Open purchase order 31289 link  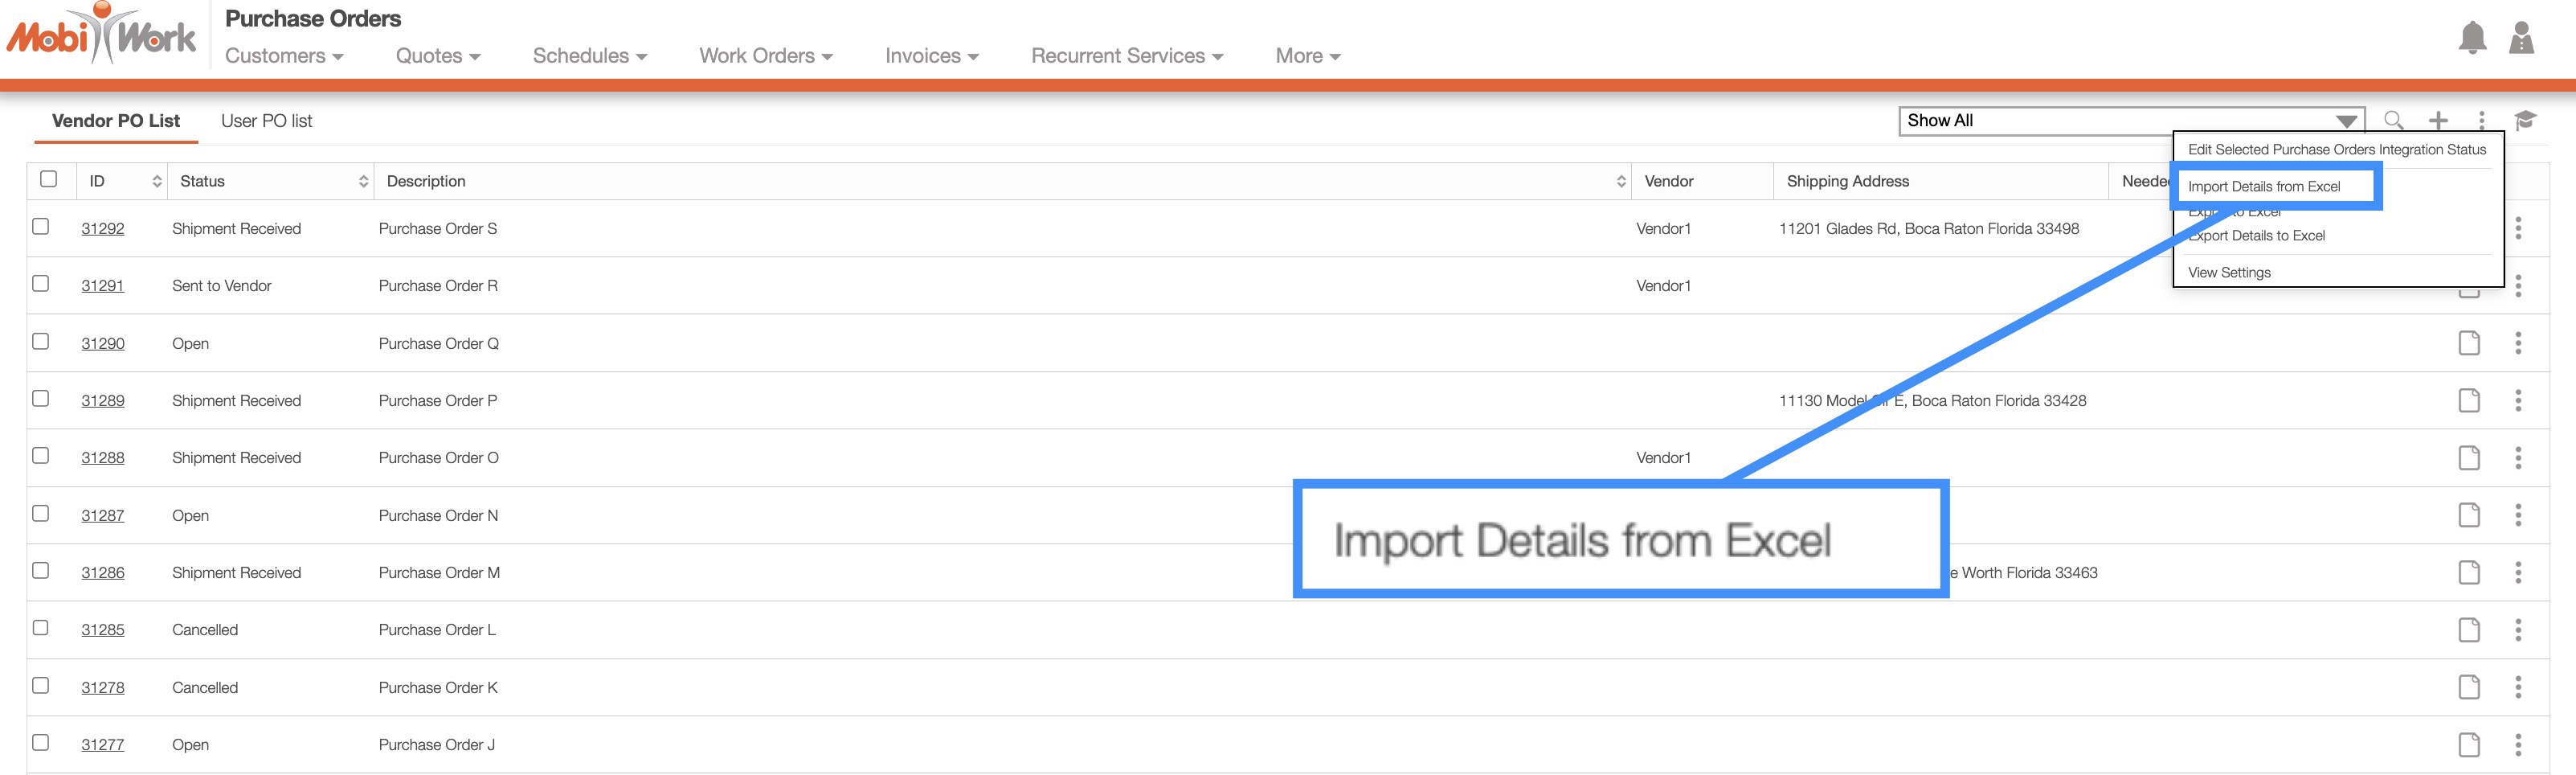[103, 401]
